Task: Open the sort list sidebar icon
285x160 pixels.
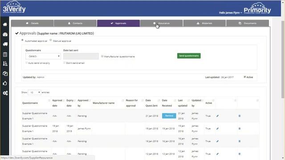Action: pos(5,64)
